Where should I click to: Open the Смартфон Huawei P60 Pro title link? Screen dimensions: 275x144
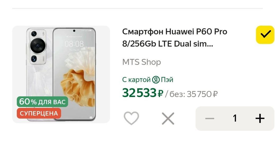tap(175, 32)
